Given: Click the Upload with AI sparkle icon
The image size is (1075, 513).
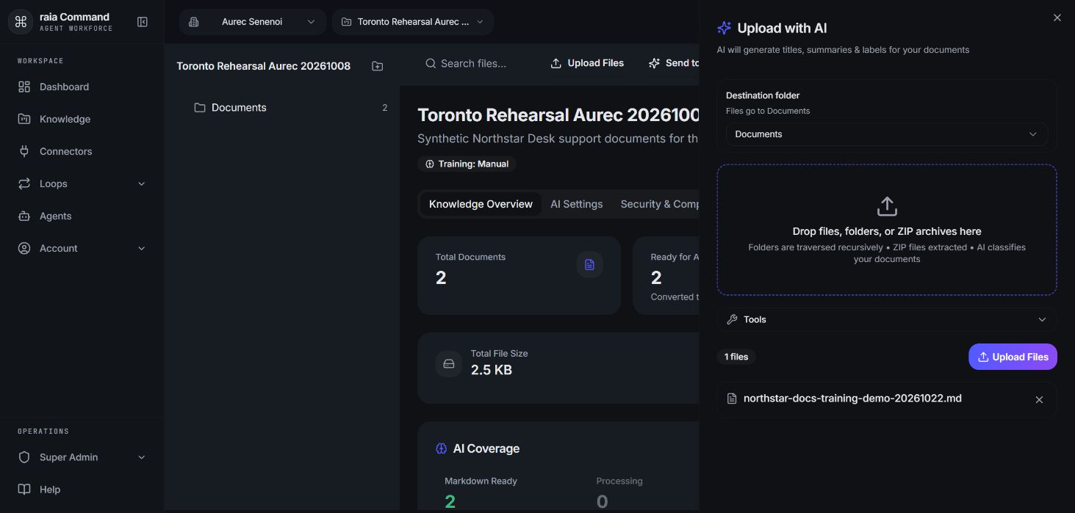Looking at the screenshot, I should click(724, 28).
